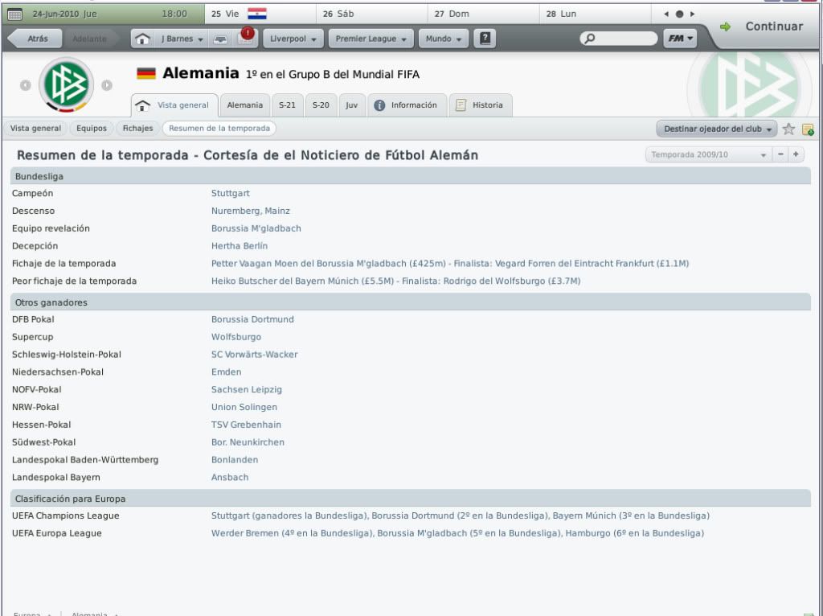823x616 pixels.
Task: Open the Temporada 2009/10 season selector
Action: [x=709, y=154]
